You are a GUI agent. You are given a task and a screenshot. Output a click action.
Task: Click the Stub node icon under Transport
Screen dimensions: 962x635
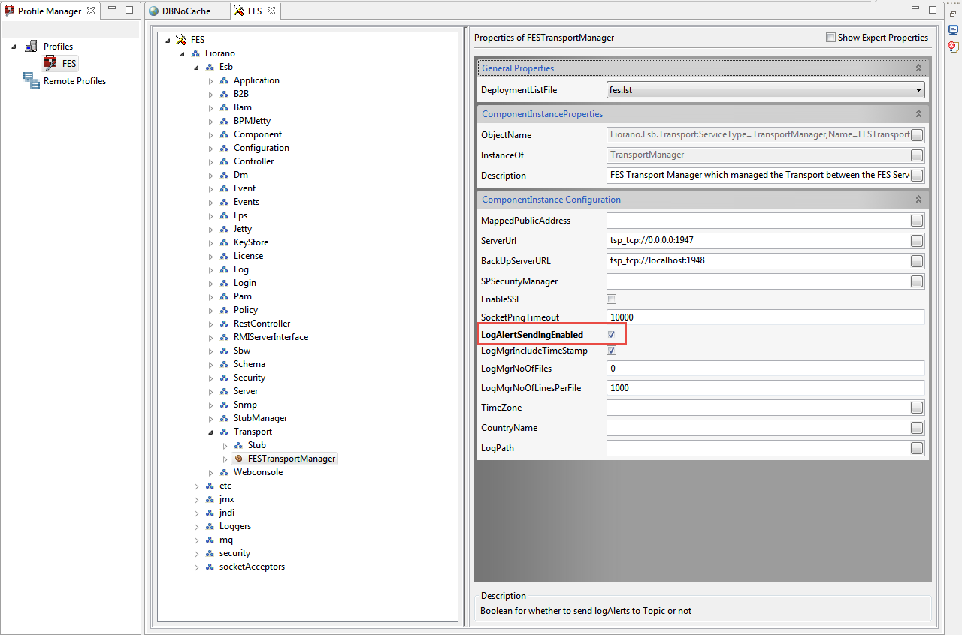click(x=238, y=445)
